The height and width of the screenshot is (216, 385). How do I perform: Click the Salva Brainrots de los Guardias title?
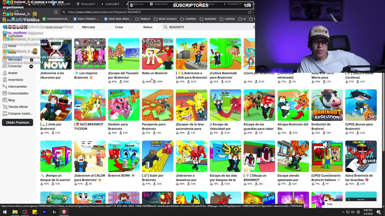tap(359, 178)
